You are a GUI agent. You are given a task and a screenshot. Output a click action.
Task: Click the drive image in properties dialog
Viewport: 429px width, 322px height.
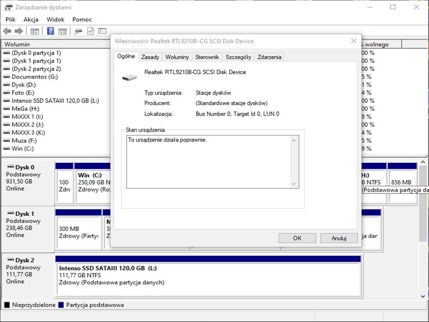click(x=130, y=78)
